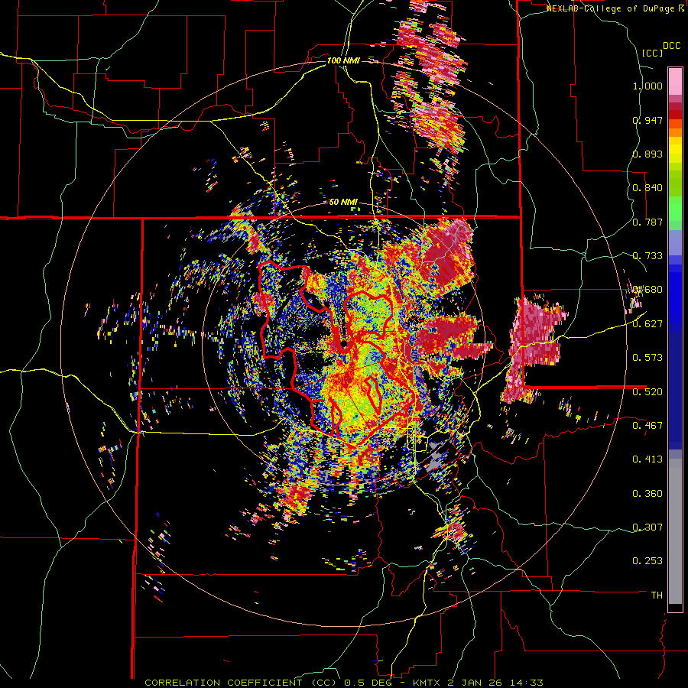The height and width of the screenshot is (688, 688).
Task: Click the light pink top segment of color bar
Action: tap(675, 81)
